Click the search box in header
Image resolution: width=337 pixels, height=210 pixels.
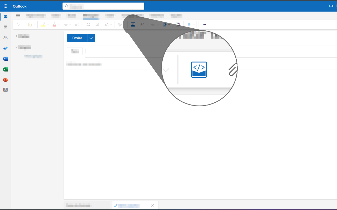pyautogui.click(x=103, y=6)
